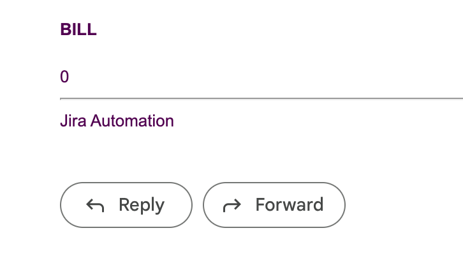Open the Jira Automation link

pos(117,121)
